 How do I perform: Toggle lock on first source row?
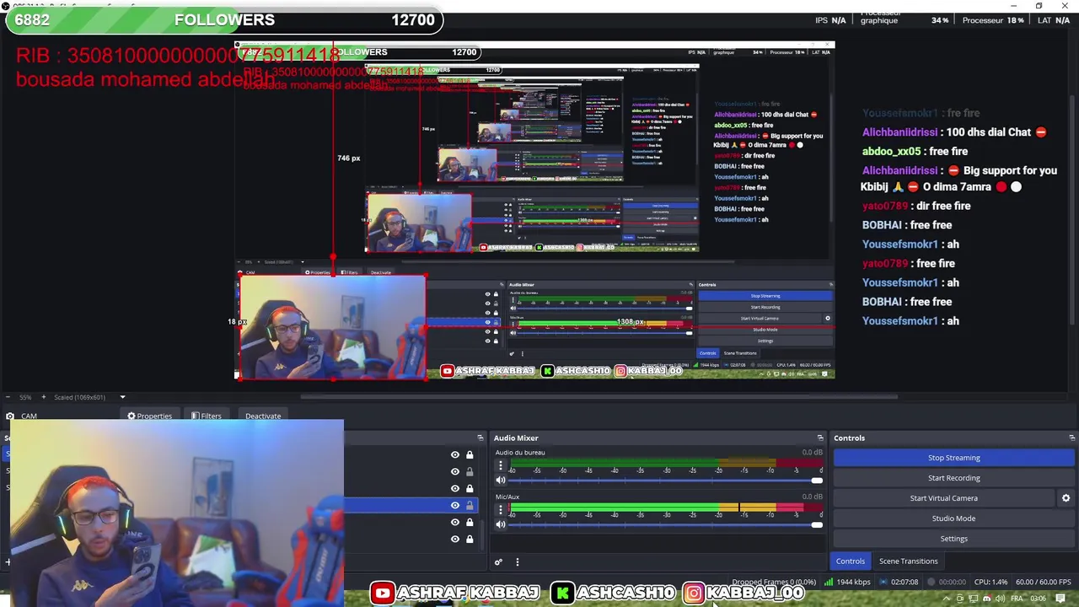(470, 454)
